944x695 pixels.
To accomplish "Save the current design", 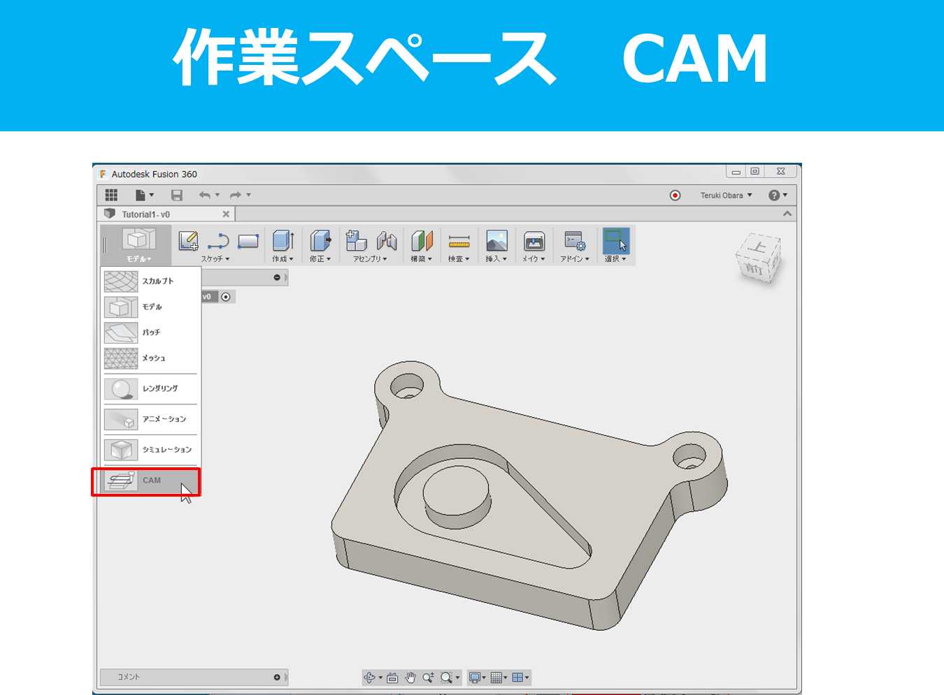I will pyautogui.click(x=177, y=195).
